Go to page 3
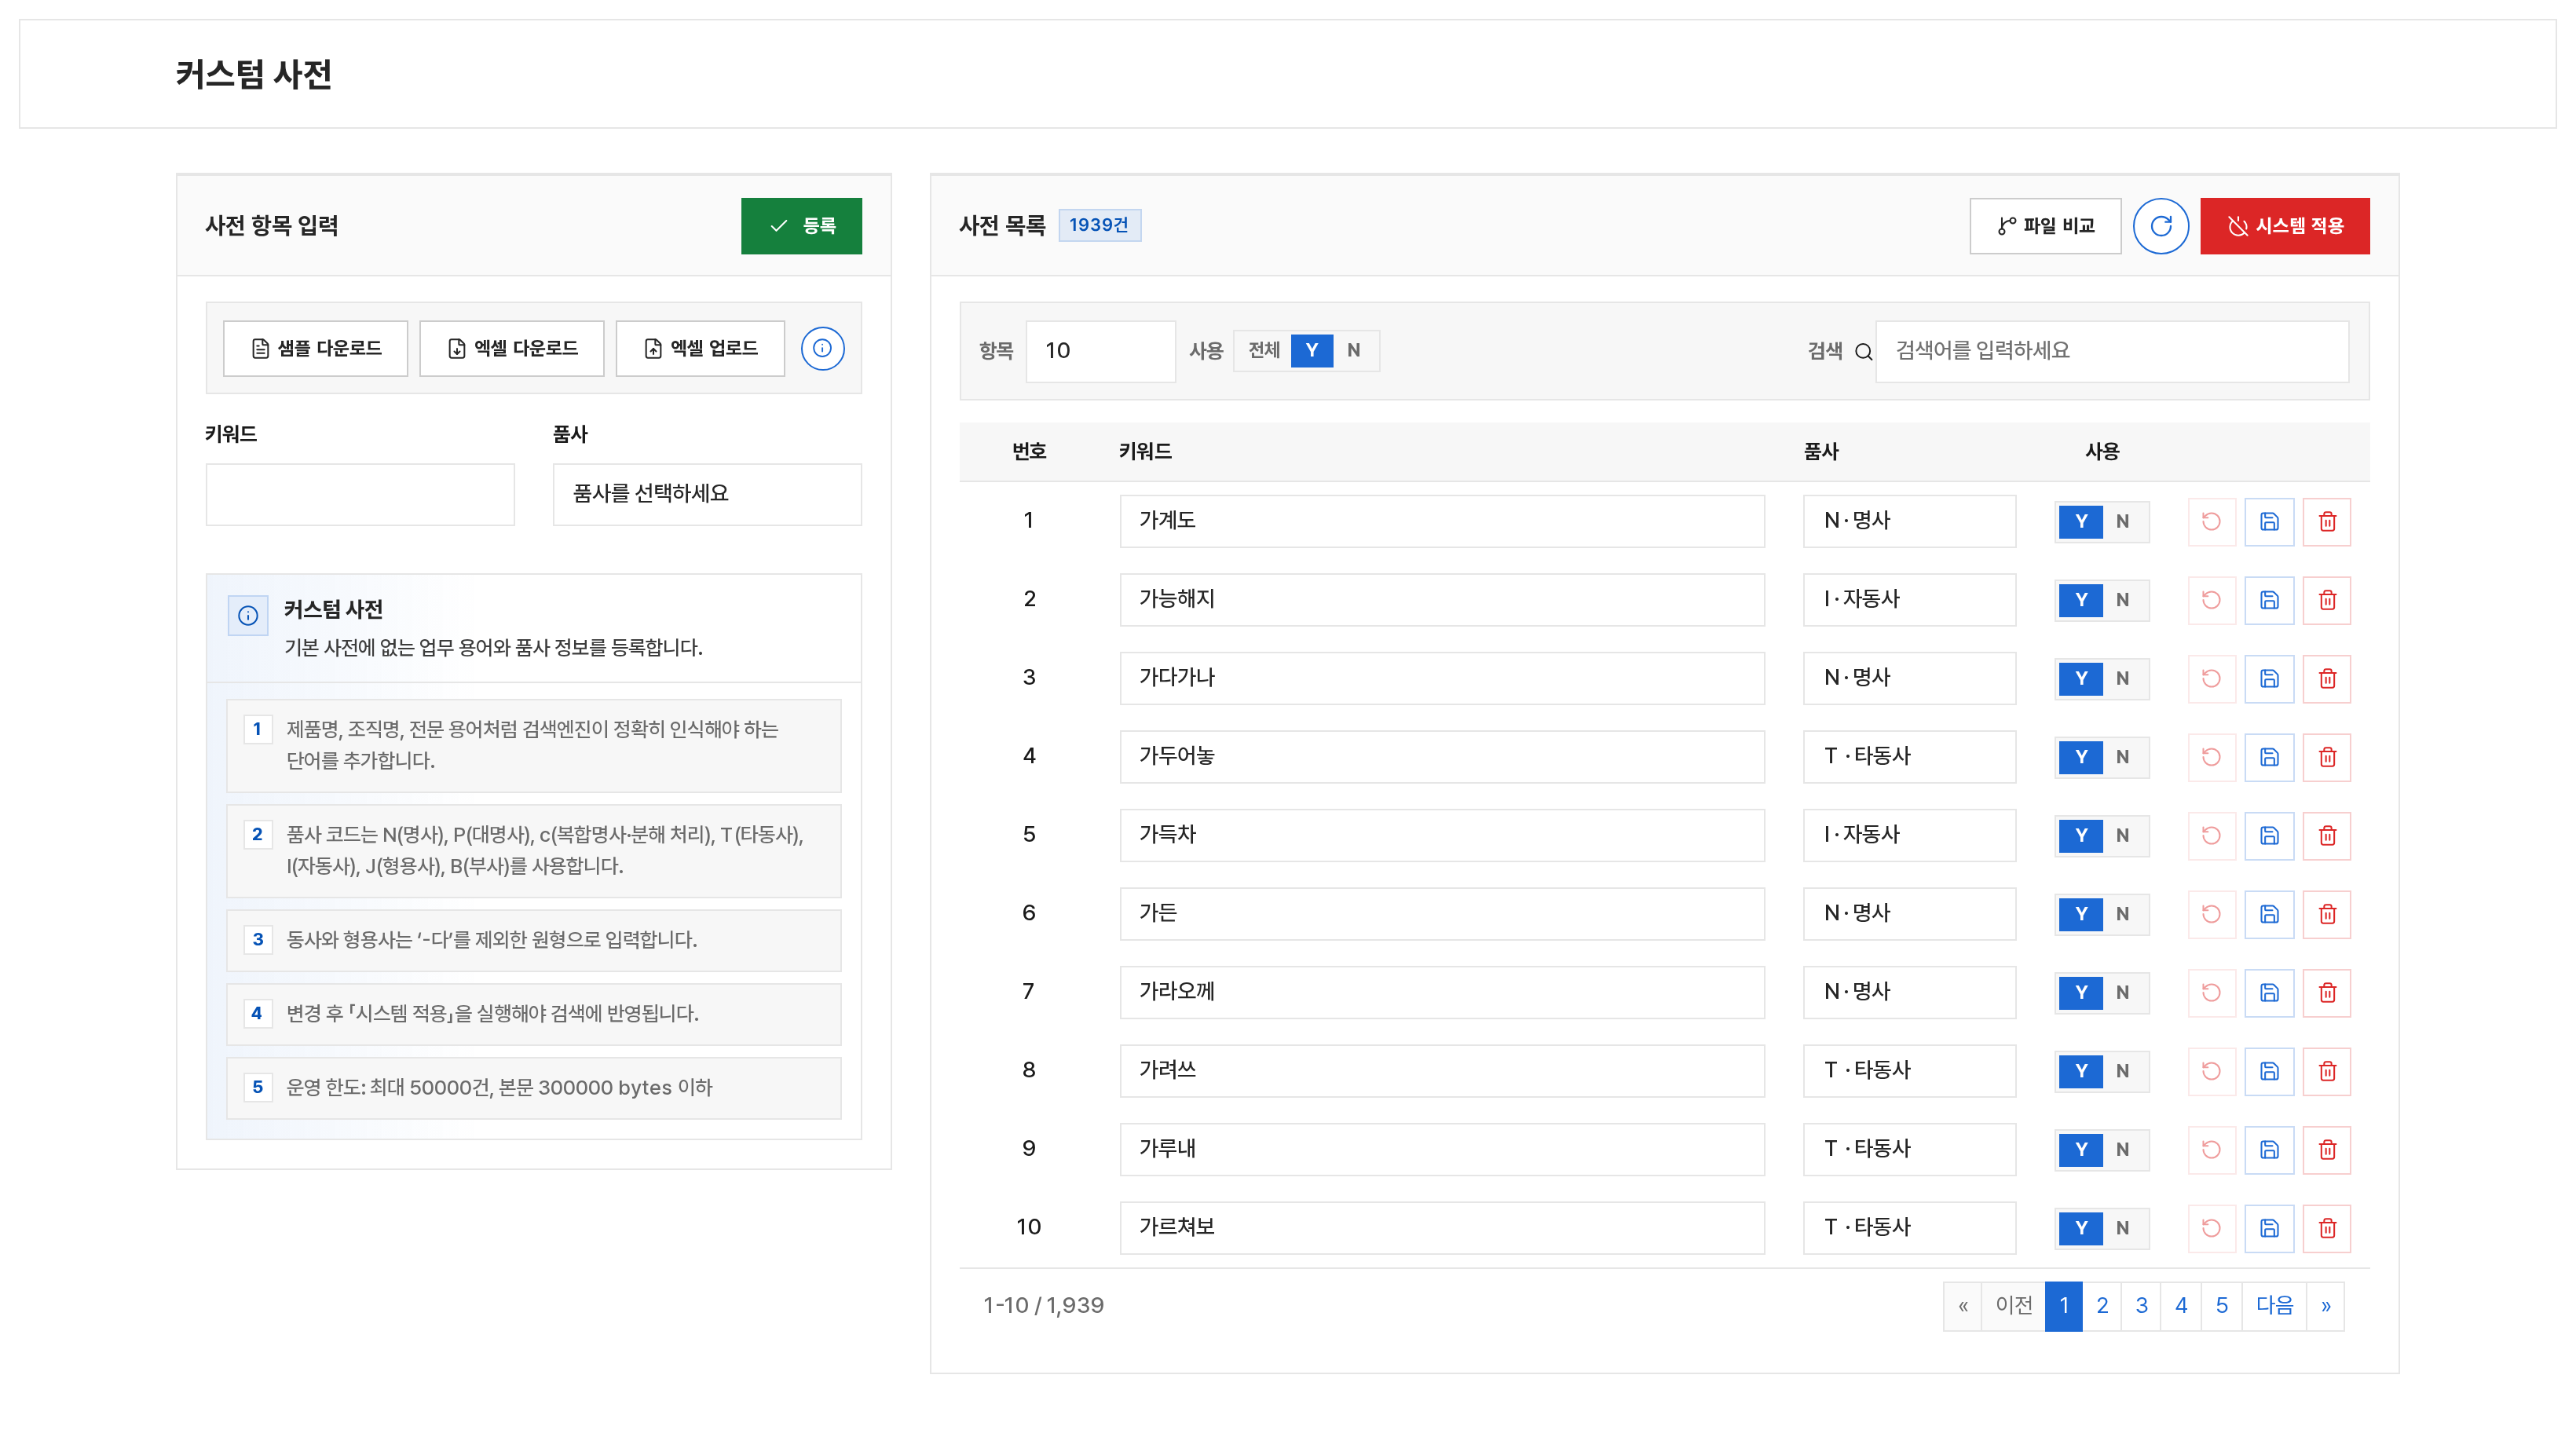2576x1437 pixels. [x=2141, y=1306]
